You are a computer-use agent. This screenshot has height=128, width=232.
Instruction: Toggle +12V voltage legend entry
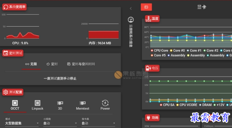tap(219, 105)
